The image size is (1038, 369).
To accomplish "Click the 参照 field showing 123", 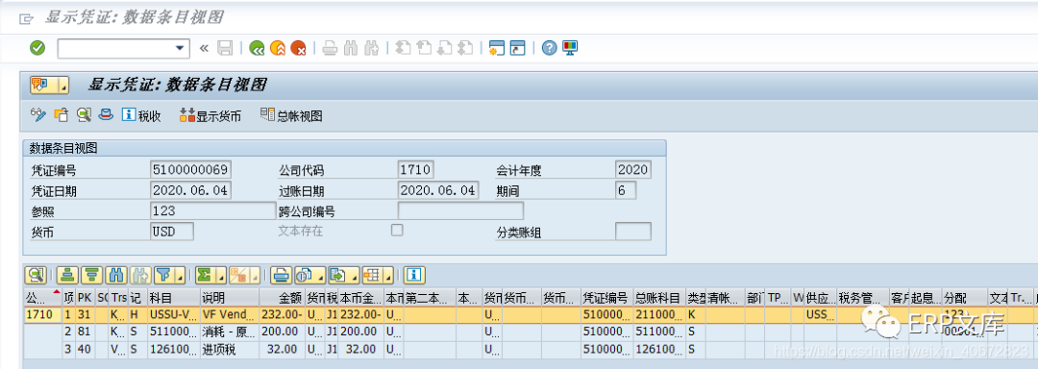I will (x=212, y=211).
